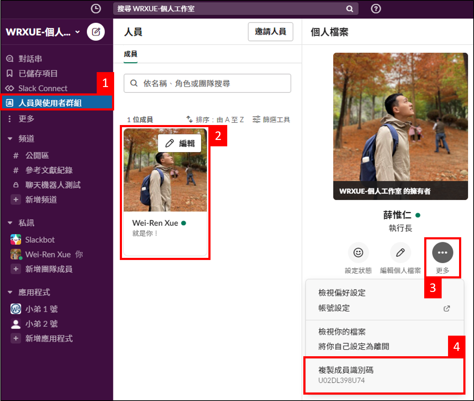
Task: Click the search magnifier icon in top bar
Action: [x=350, y=9]
